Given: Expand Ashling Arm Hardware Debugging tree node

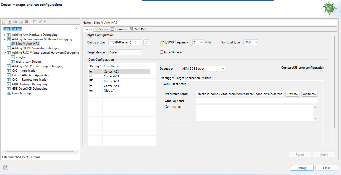Looking at the screenshot, I should [5, 35].
